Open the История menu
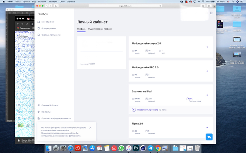246x153 pixels. [x=42, y=1]
